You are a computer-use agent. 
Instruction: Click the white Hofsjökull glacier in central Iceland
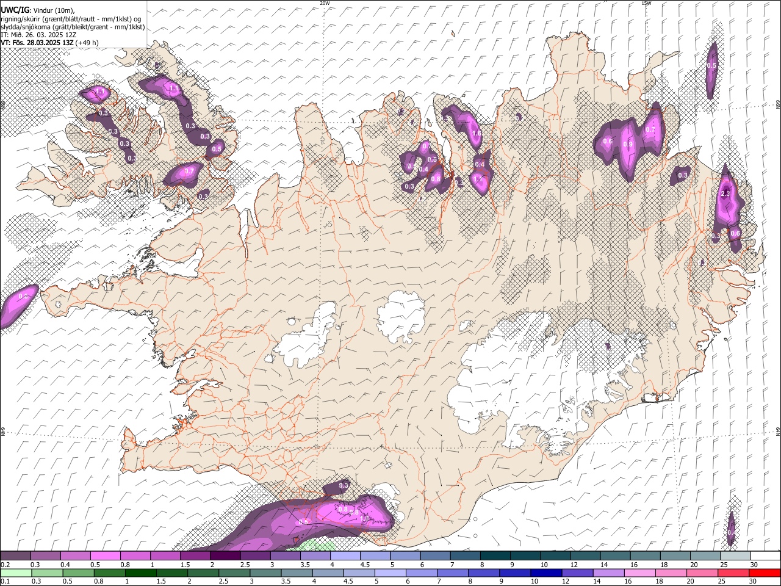click(x=401, y=317)
